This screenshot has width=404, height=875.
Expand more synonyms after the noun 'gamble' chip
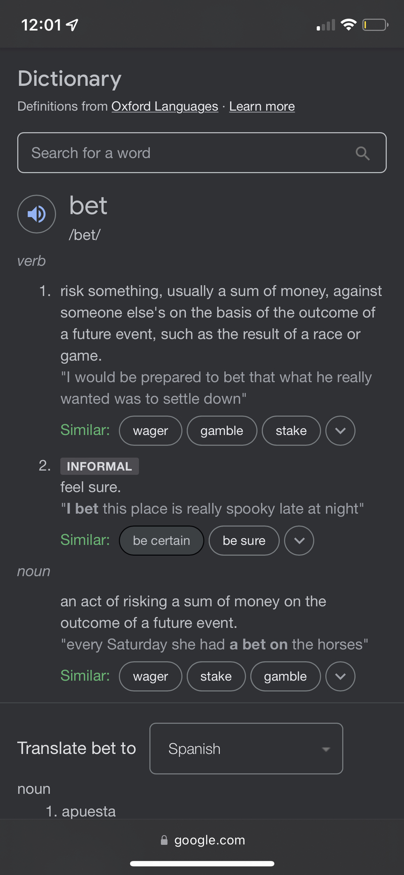point(340,676)
